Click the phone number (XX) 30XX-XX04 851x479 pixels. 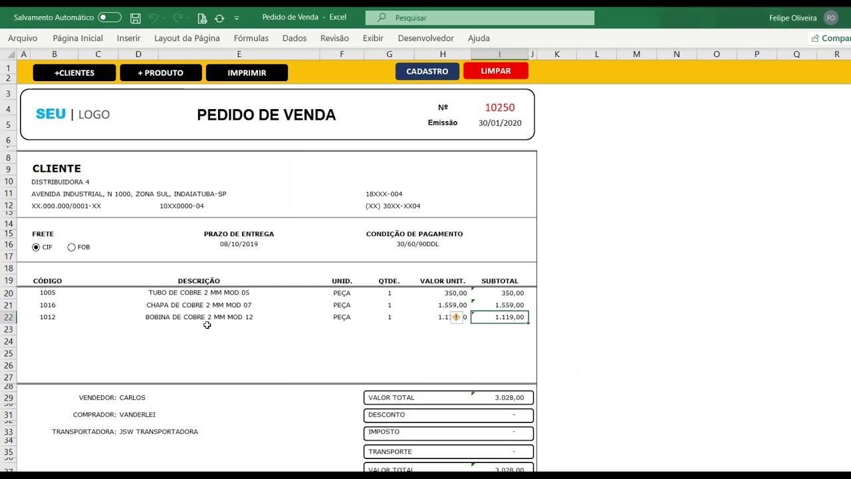(393, 206)
